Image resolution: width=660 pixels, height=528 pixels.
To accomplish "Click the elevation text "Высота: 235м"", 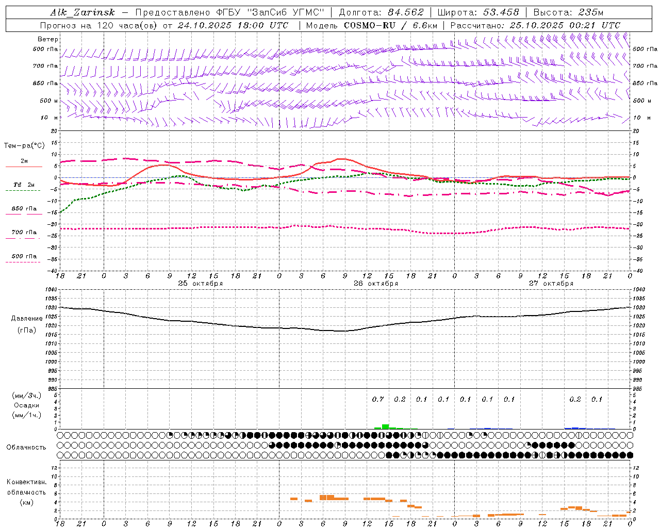I will (568, 12).
